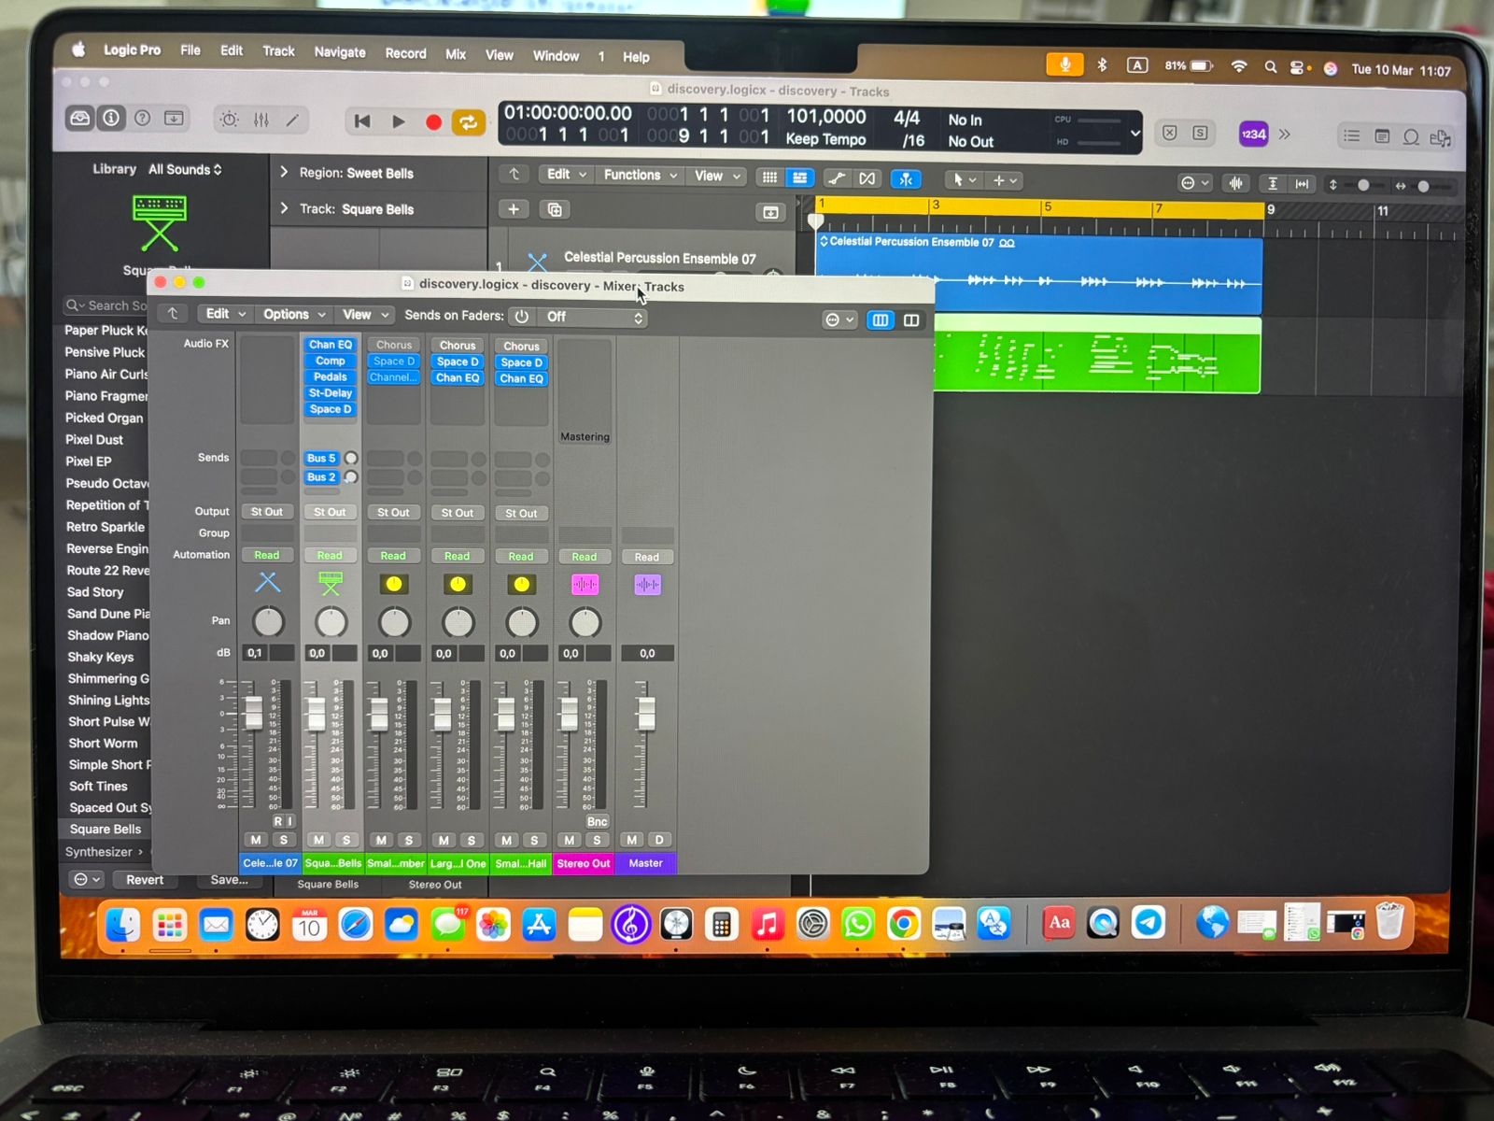Open the Mixer window's View dropdown
This screenshot has height=1121, width=1494.
pyautogui.click(x=364, y=315)
